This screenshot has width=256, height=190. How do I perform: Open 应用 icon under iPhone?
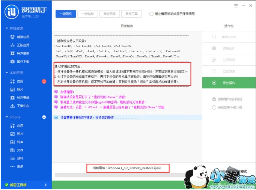click(x=12, y=126)
